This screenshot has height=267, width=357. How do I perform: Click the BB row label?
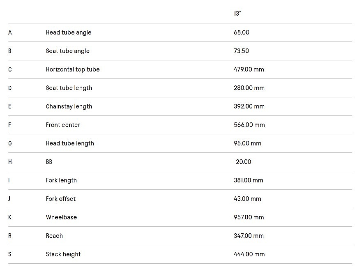pos(49,162)
